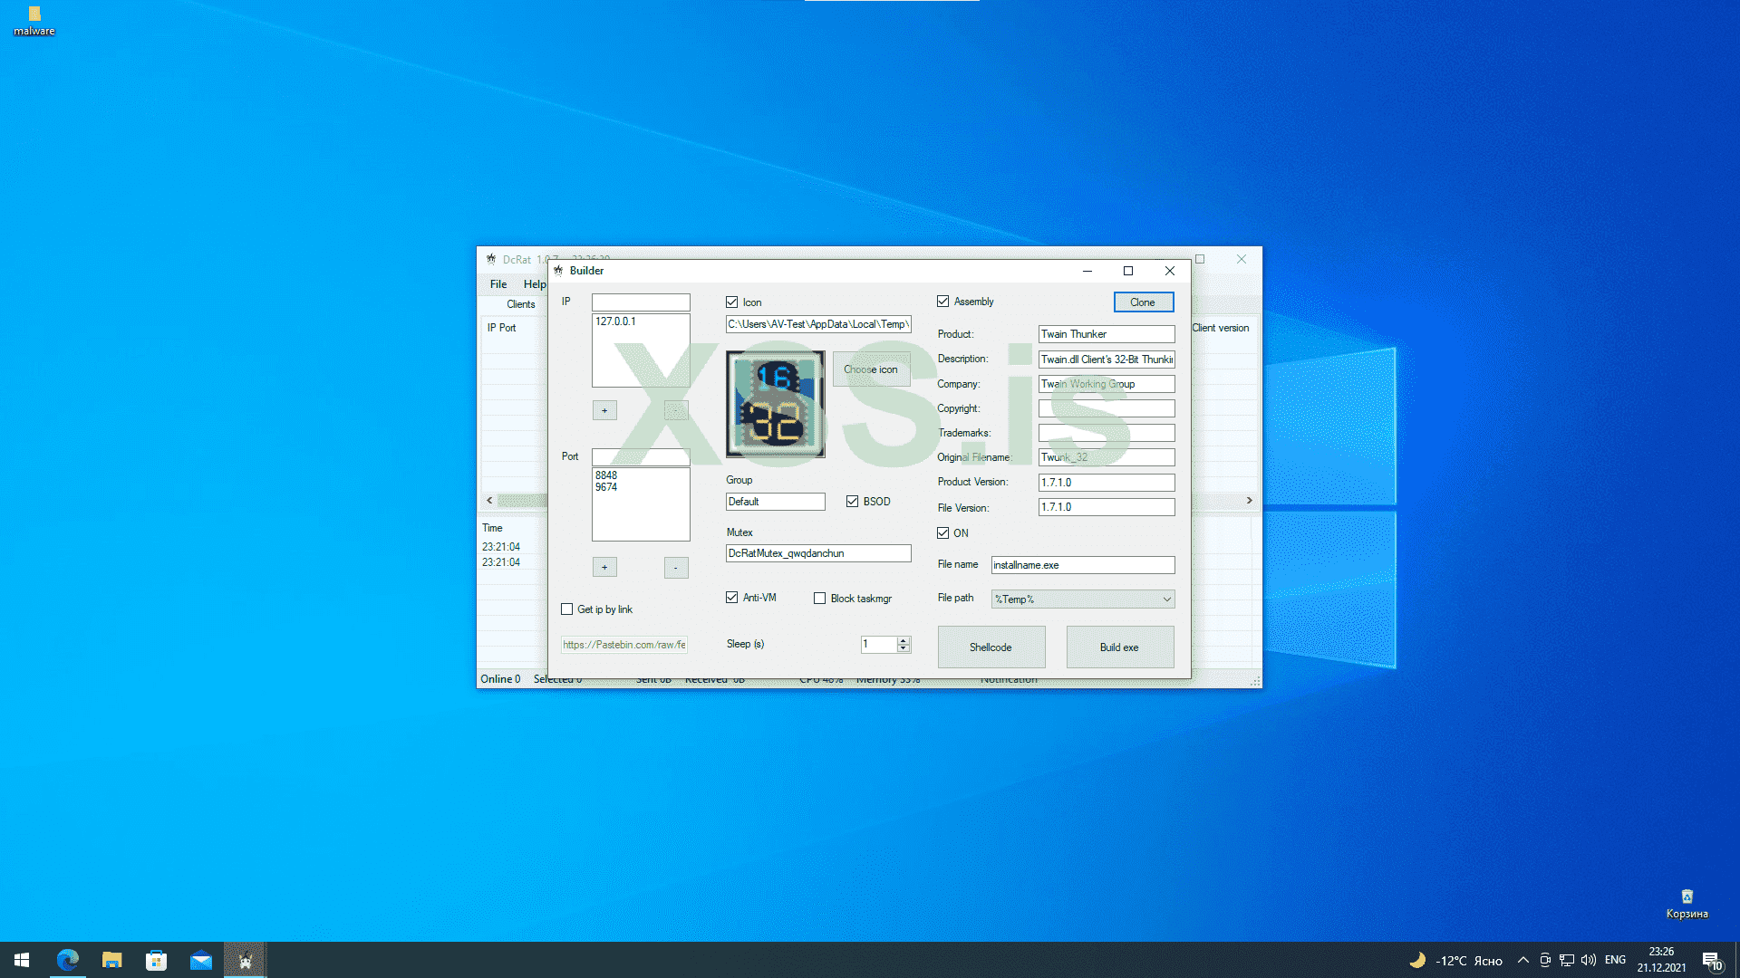This screenshot has width=1740, height=978.
Task: Increase Sleep seconds with up arrow
Action: [904, 640]
